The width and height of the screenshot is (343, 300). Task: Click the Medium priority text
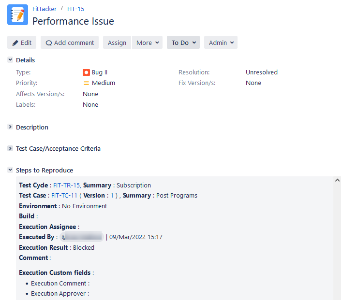point(104,83)
